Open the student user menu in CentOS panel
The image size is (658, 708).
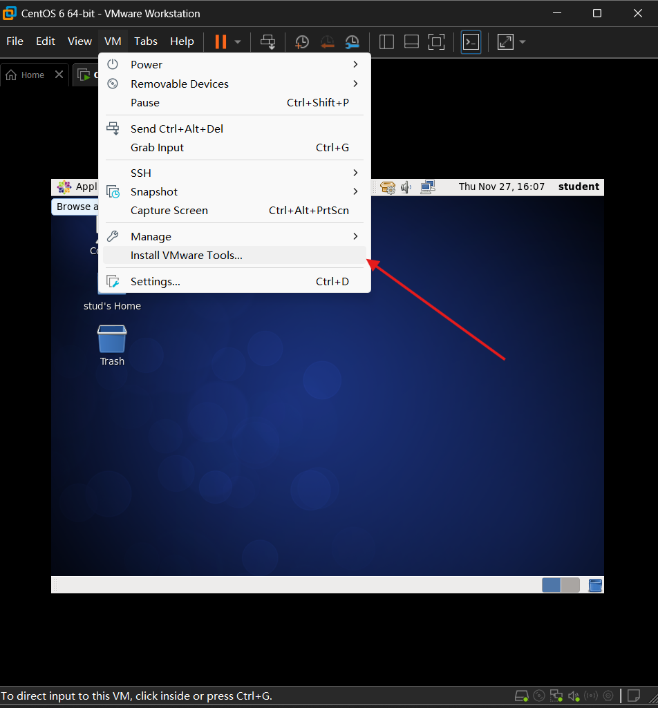click(x=579, y=186)
